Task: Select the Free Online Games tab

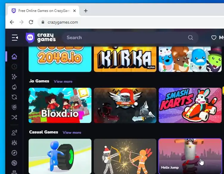Action: [x=43, y=11]
